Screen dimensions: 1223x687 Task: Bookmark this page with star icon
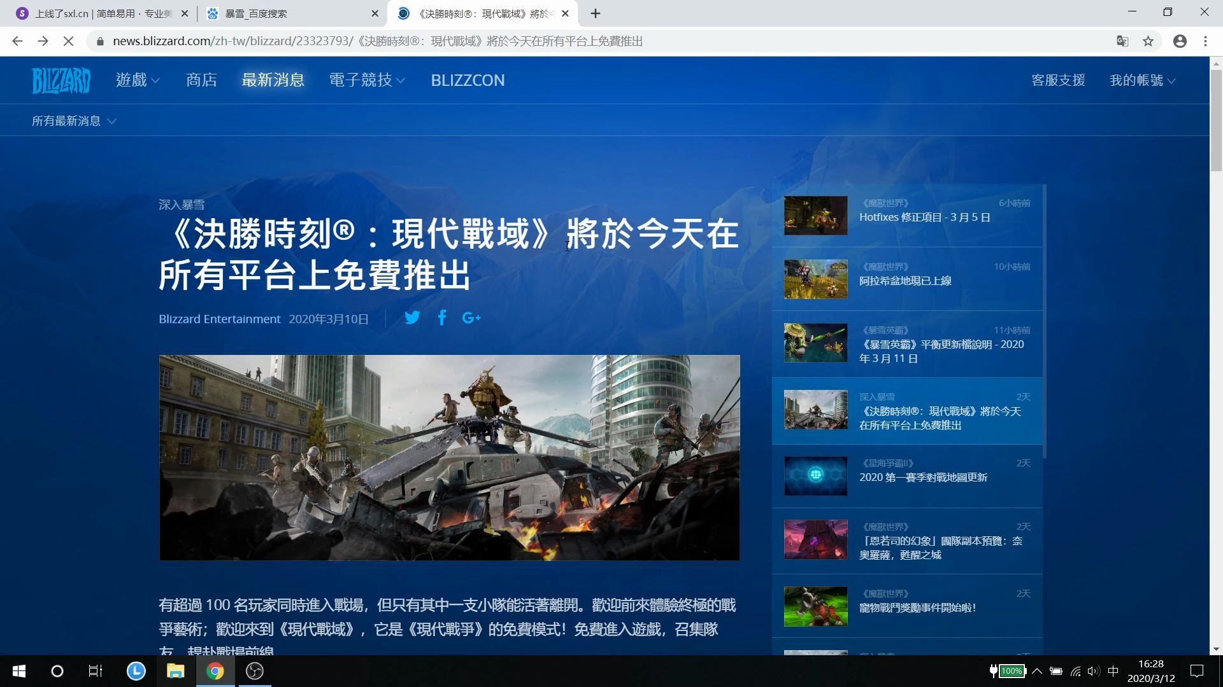tap(1148, 41)
